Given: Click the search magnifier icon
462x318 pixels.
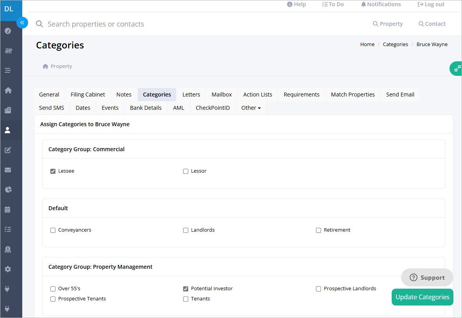Looking at the screenshot, I should point(39,24).
